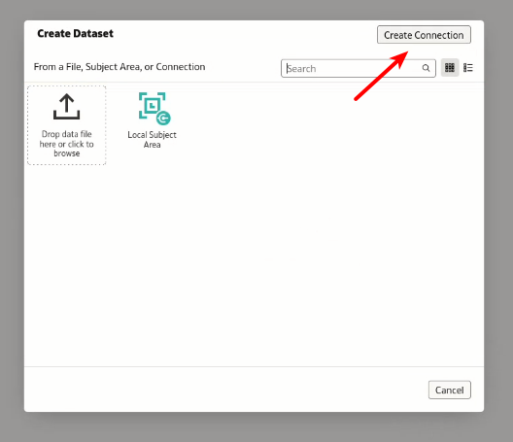The image size is (513, 442).
Task: Click the magnifier search icon
Action: (x=426, y=68)
